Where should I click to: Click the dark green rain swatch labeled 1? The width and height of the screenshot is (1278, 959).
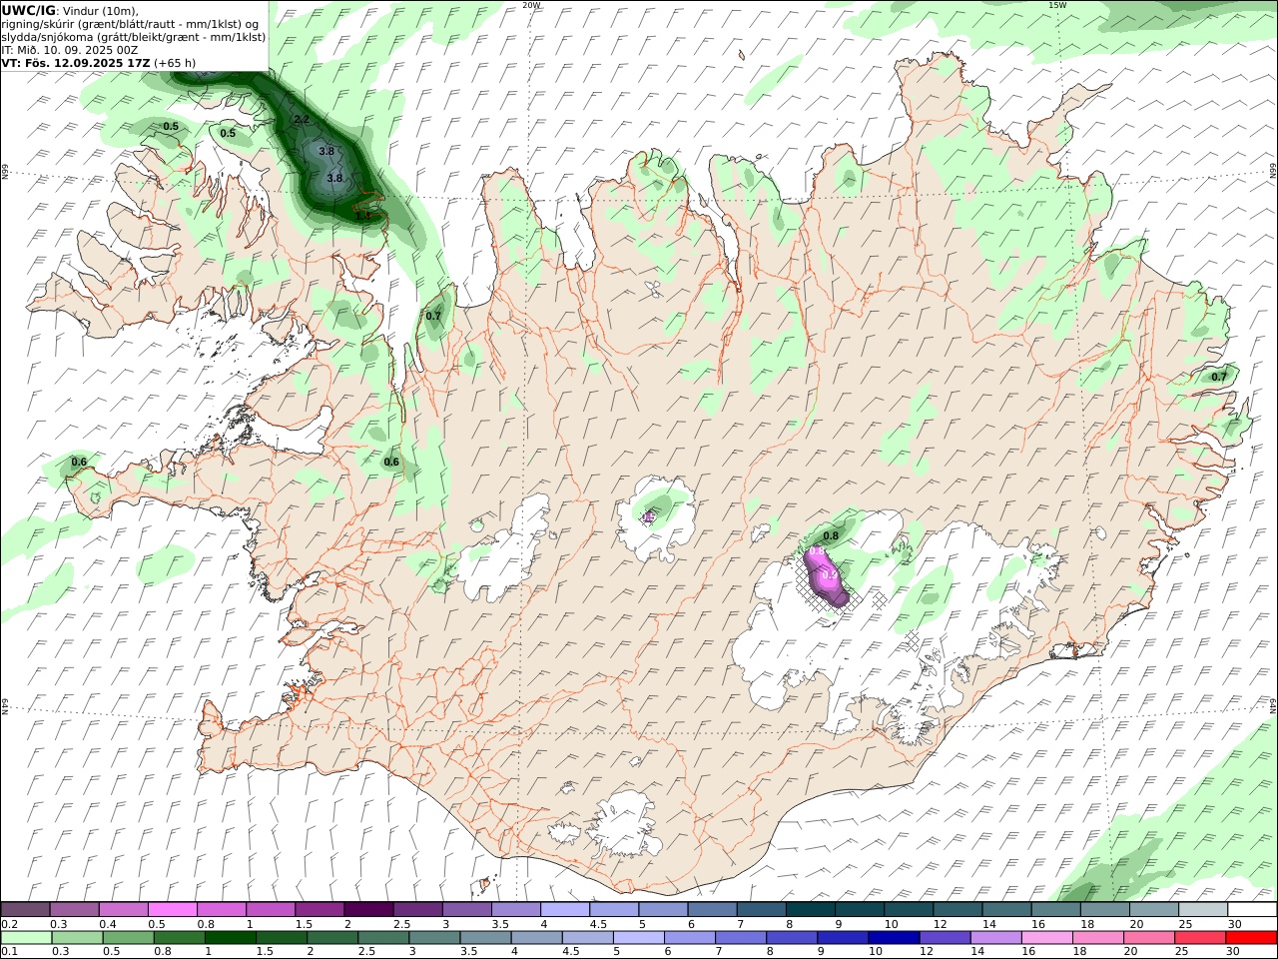(230, 938)
